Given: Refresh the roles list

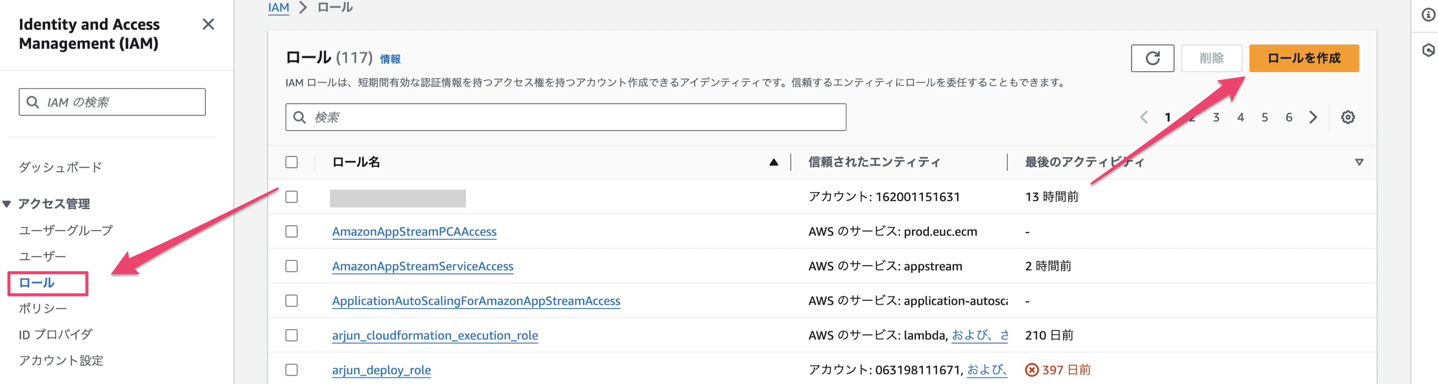Looking at the screenshot, I should (1152, 58).
